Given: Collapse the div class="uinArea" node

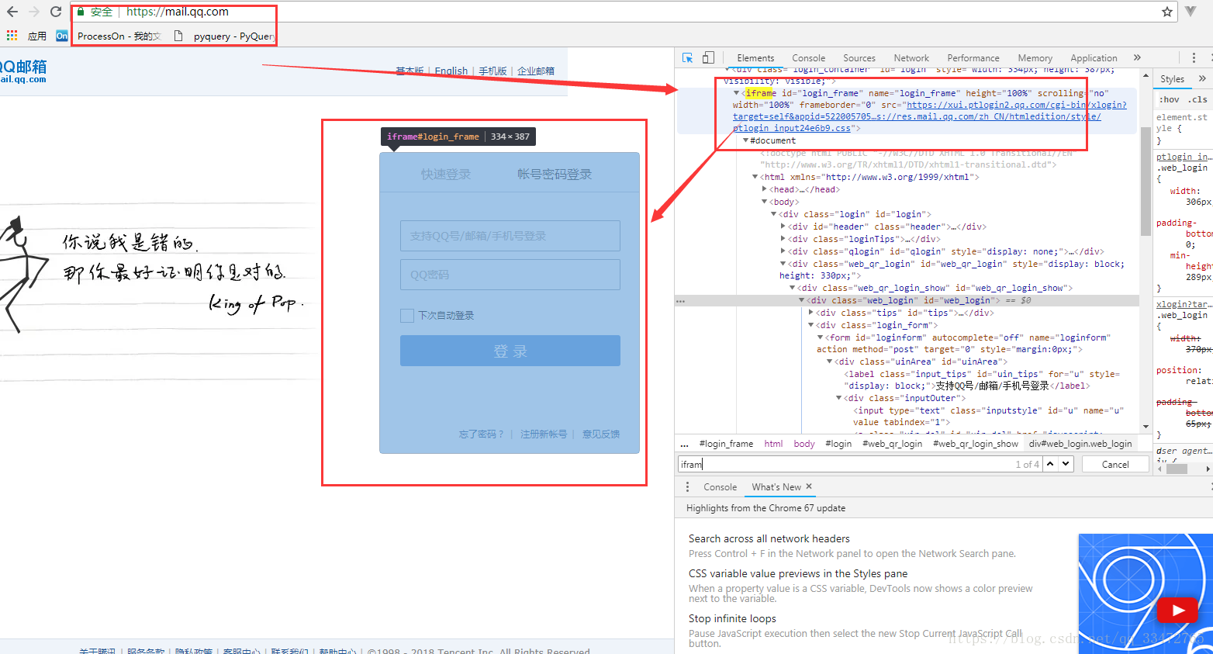Looking at the screenshot, I should click(x=829, y=362).
